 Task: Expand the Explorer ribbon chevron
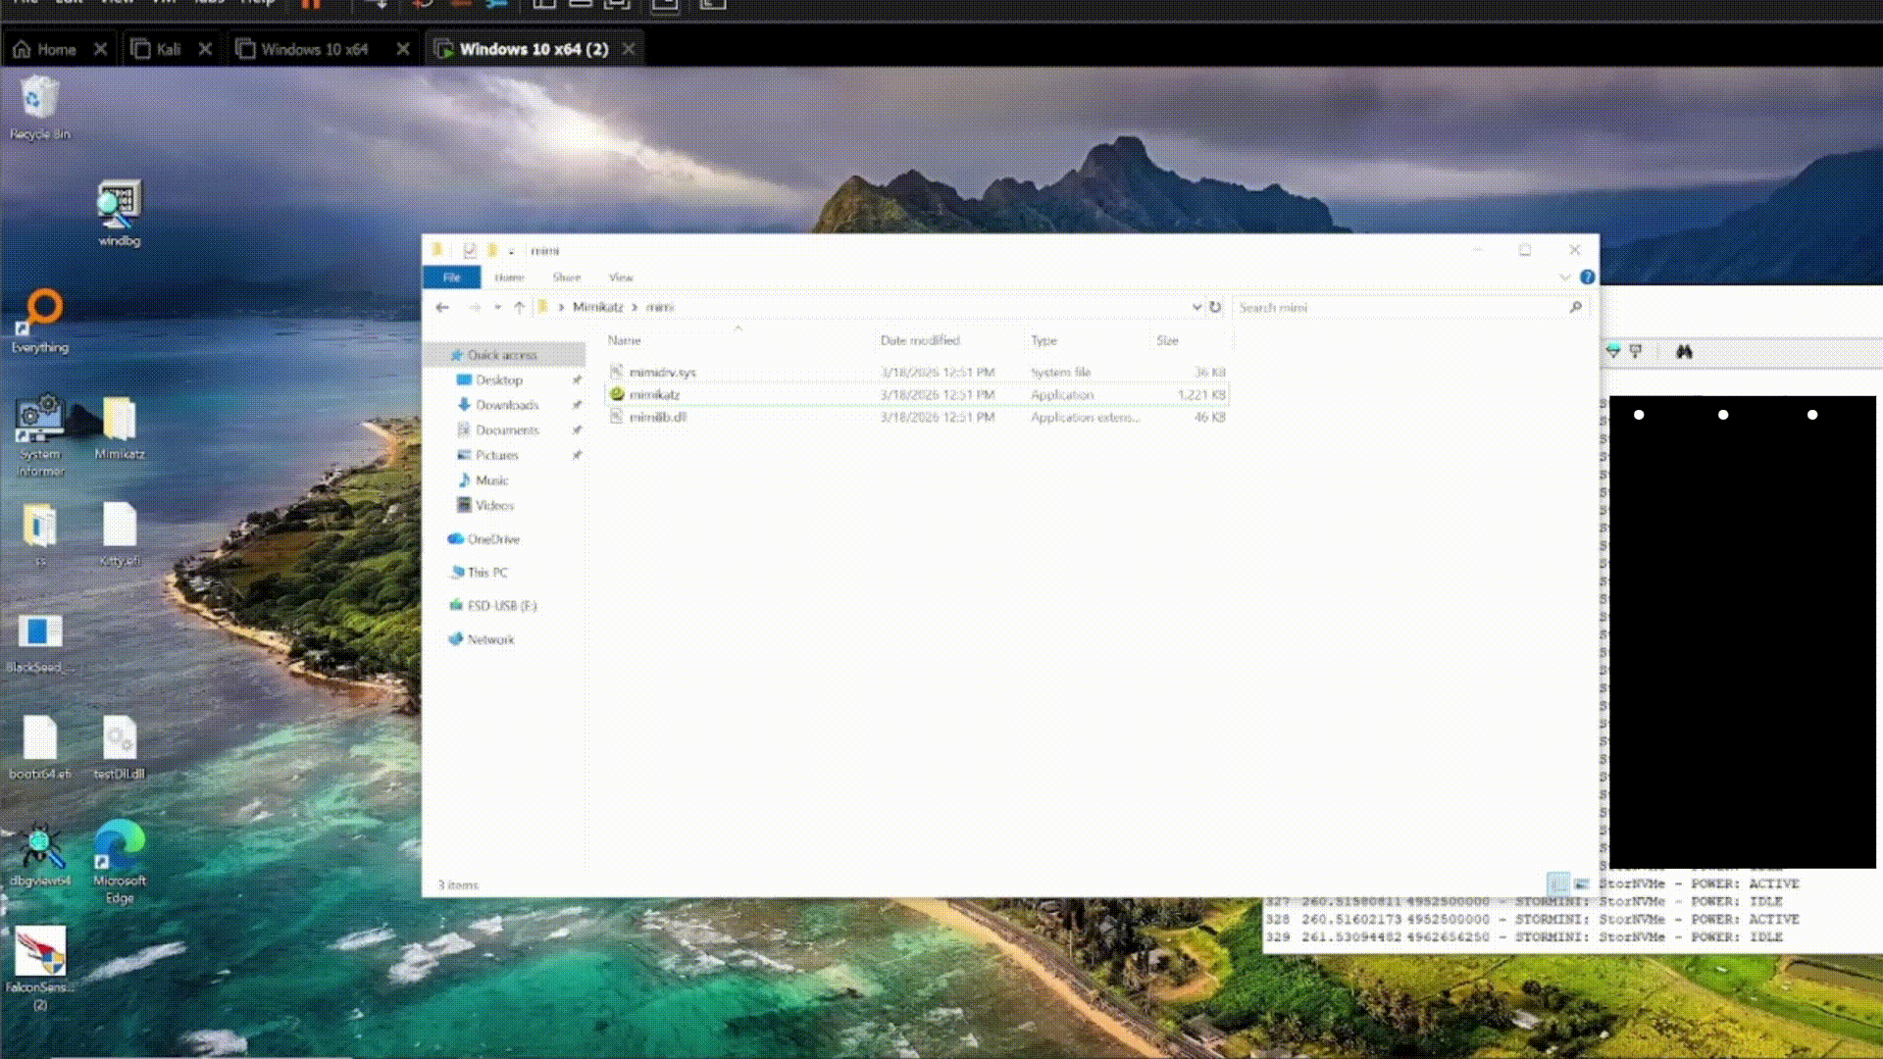[x=1564, y=277]
